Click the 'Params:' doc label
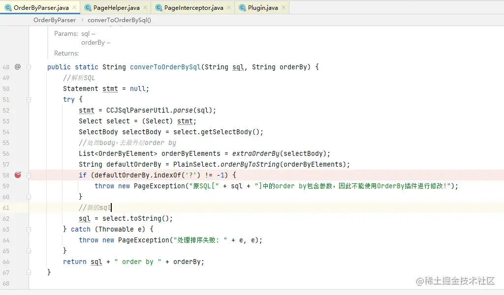The image size is (504, 295). click(x=66, y=34)
